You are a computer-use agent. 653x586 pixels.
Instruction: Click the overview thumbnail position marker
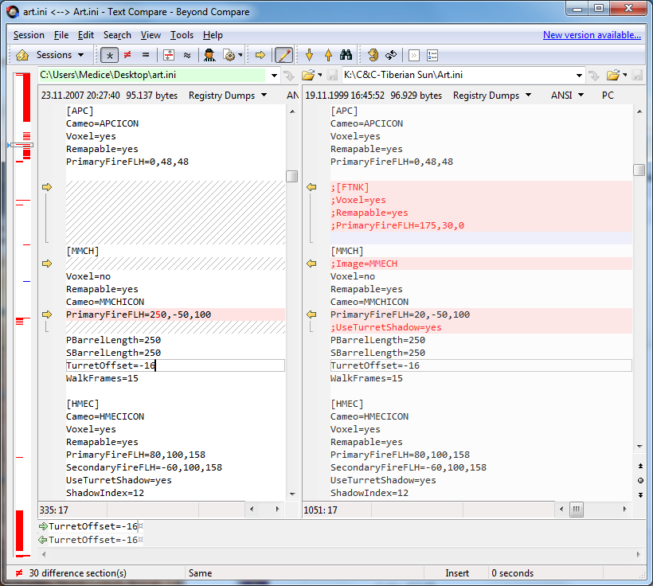(22, 145)
